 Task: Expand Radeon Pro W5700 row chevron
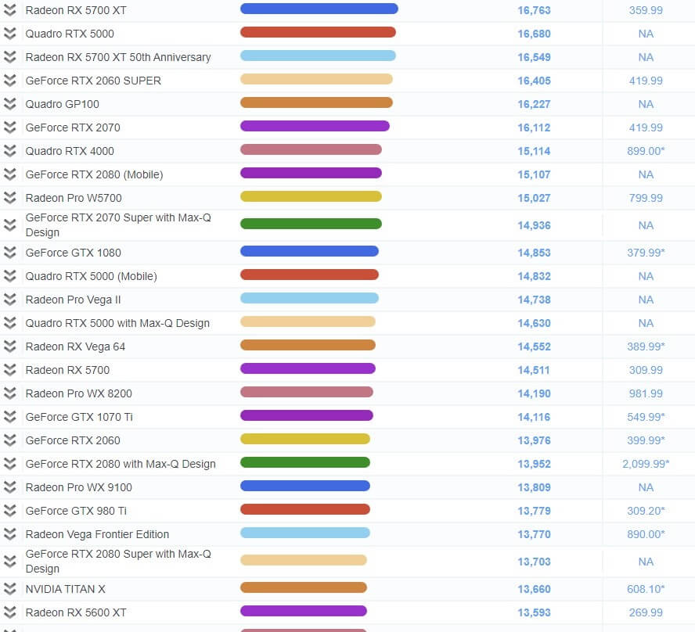(x=9, y=198)
